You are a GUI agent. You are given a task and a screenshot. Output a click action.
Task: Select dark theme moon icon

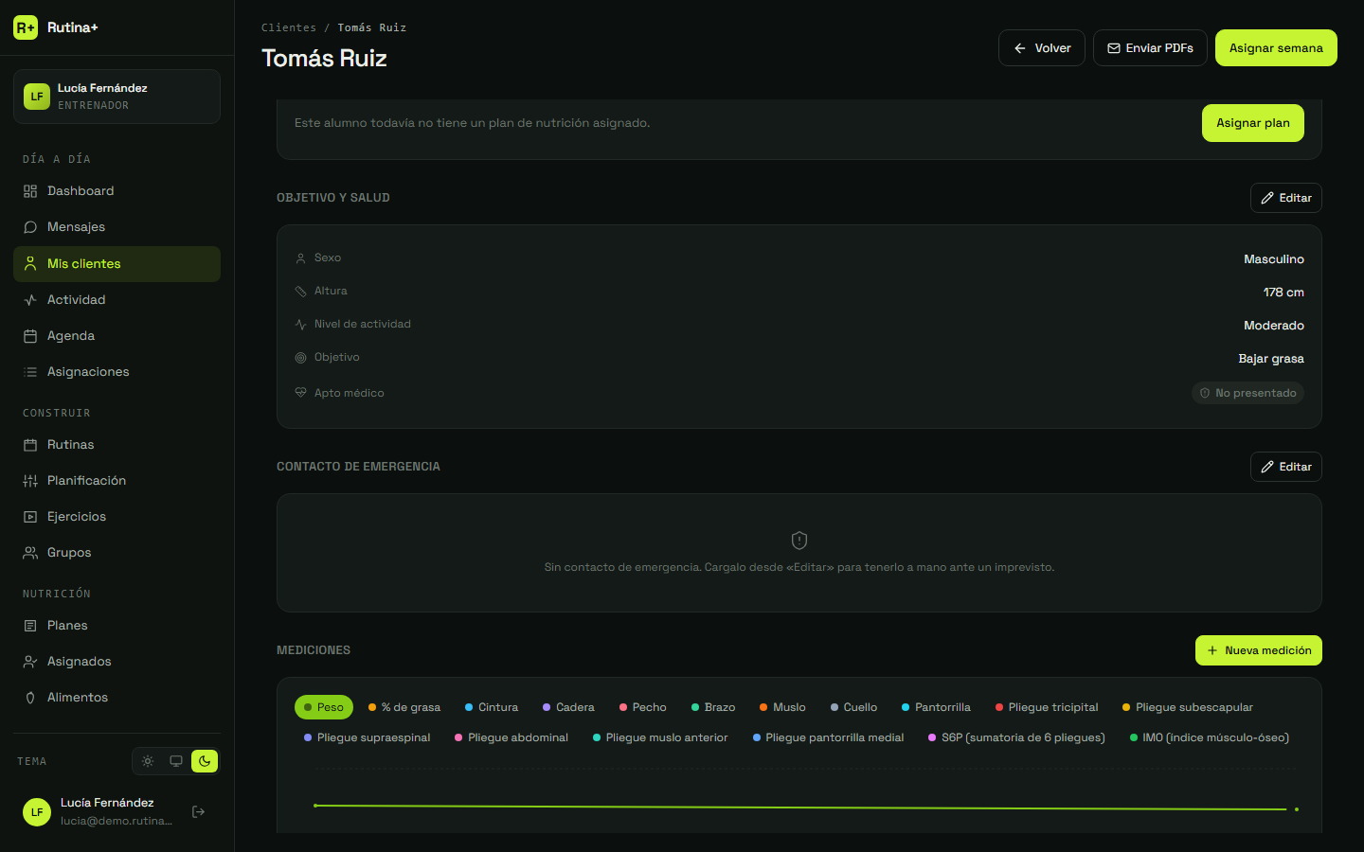coord(205,761)
